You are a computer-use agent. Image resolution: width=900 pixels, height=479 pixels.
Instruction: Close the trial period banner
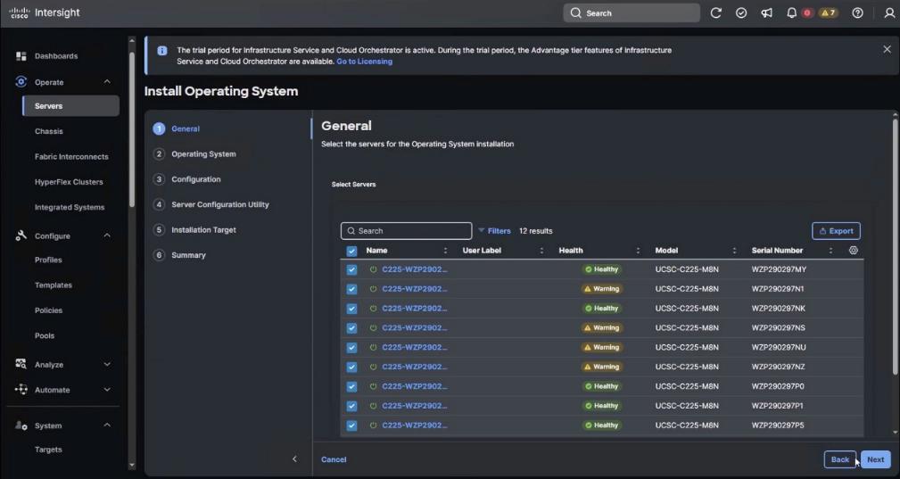coord(887,50)
